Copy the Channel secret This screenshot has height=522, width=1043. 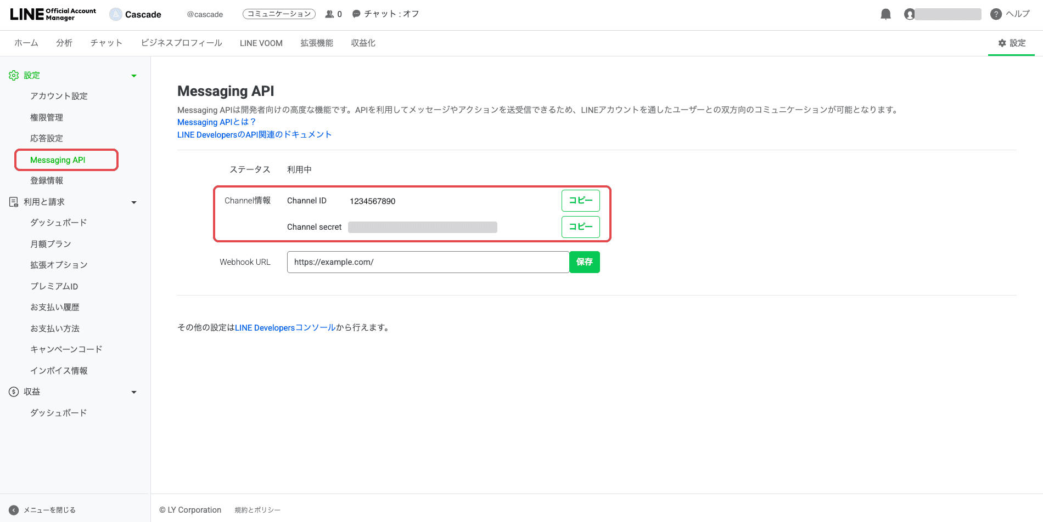pos(581,227)
